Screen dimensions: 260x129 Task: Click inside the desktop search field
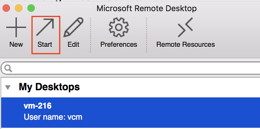pos(131,68)
